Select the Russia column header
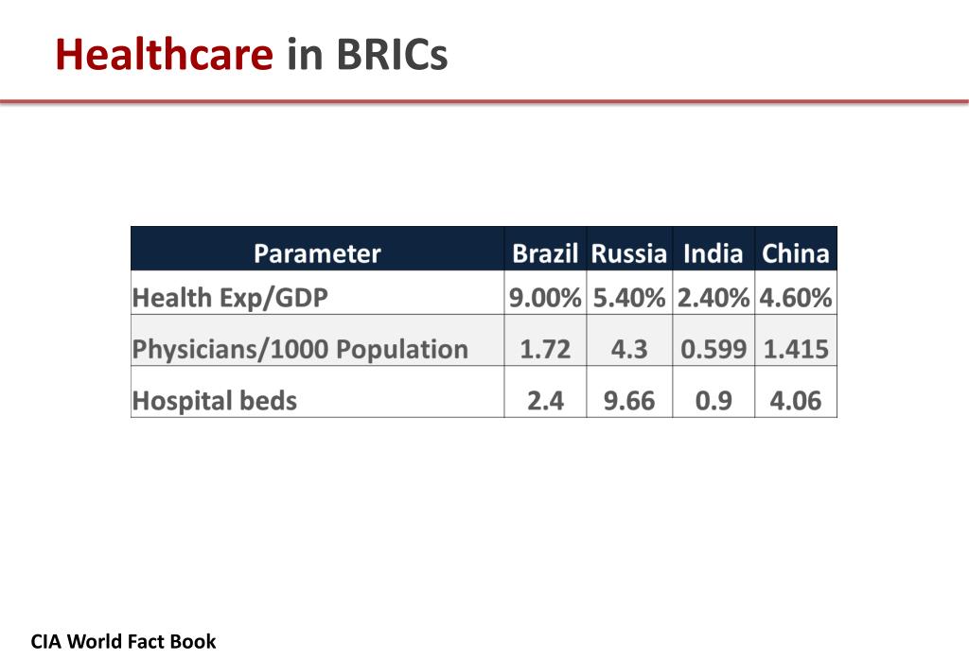Image resolution: width=969 pixels, height=660 pixels. point(629,249)
